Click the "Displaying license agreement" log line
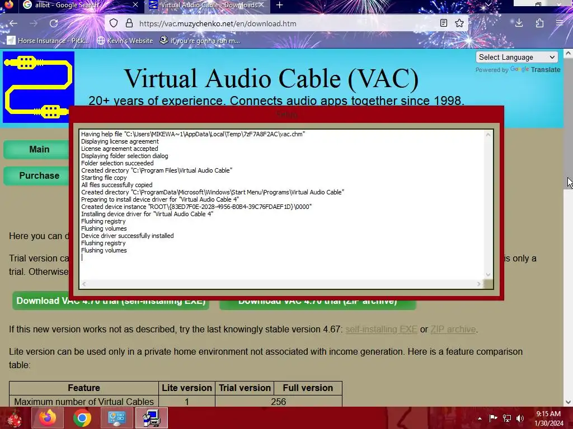Screen dimensions: 573x429 coord(120,141)
